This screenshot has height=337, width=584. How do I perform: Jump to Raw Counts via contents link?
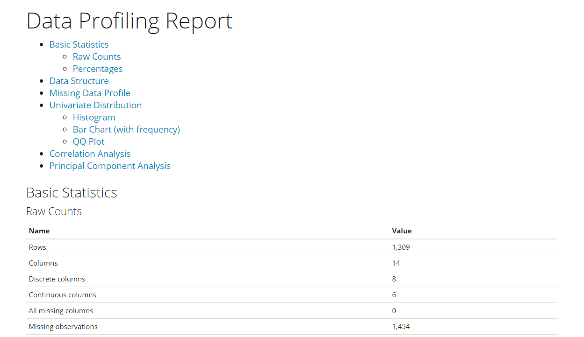(96, 56)
